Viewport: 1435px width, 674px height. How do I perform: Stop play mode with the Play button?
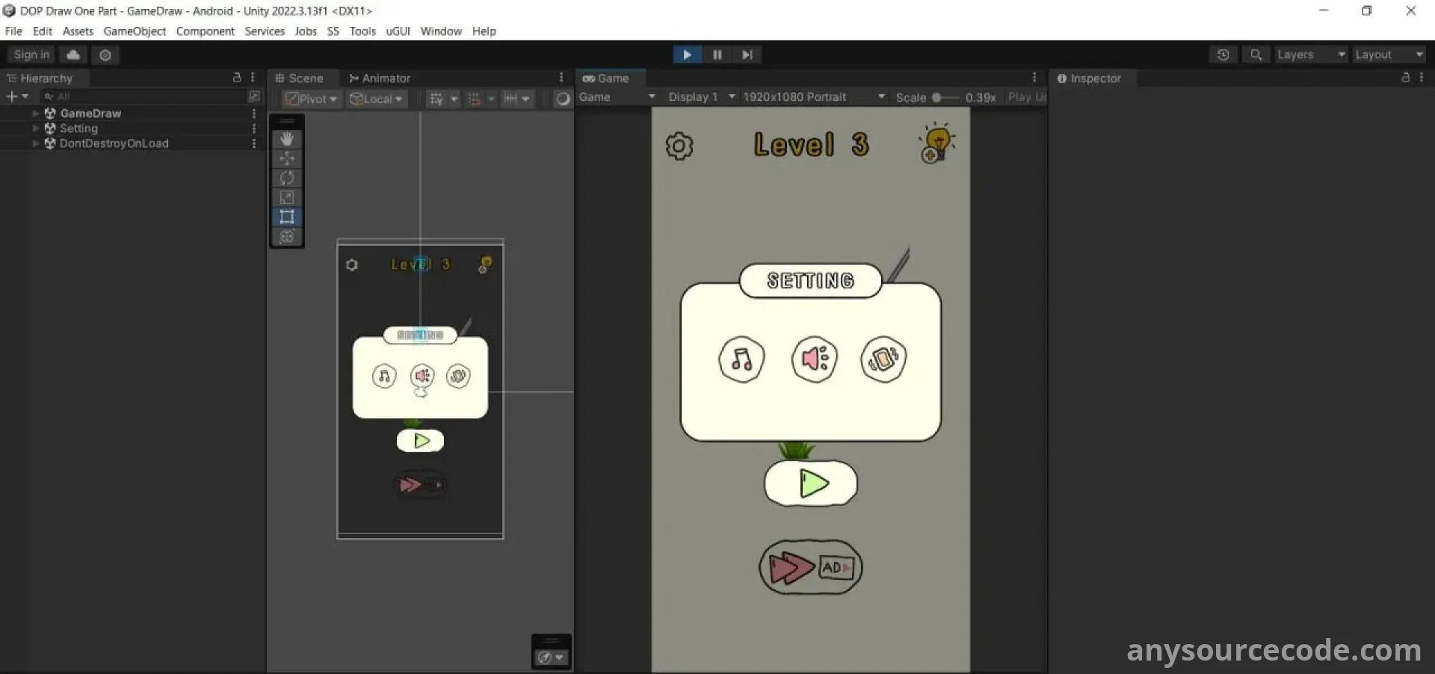(687, 55)
